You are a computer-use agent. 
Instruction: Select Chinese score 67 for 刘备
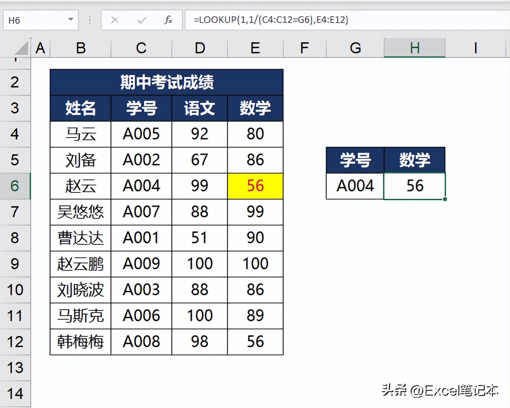[x=200, y=160]
